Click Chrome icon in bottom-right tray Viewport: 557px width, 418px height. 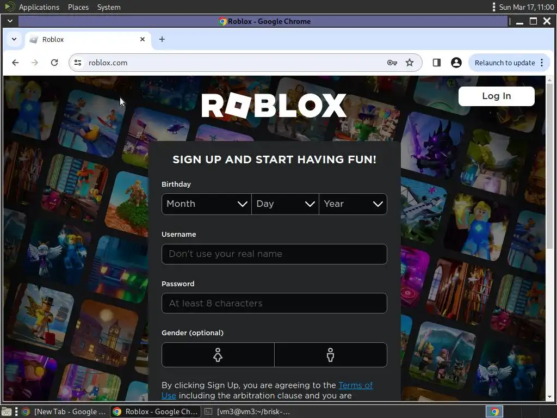(x=494, y=411)
